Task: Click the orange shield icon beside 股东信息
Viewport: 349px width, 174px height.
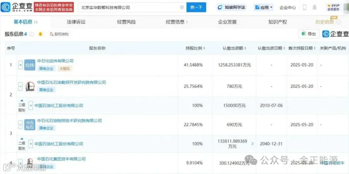Action: point(40,34)
